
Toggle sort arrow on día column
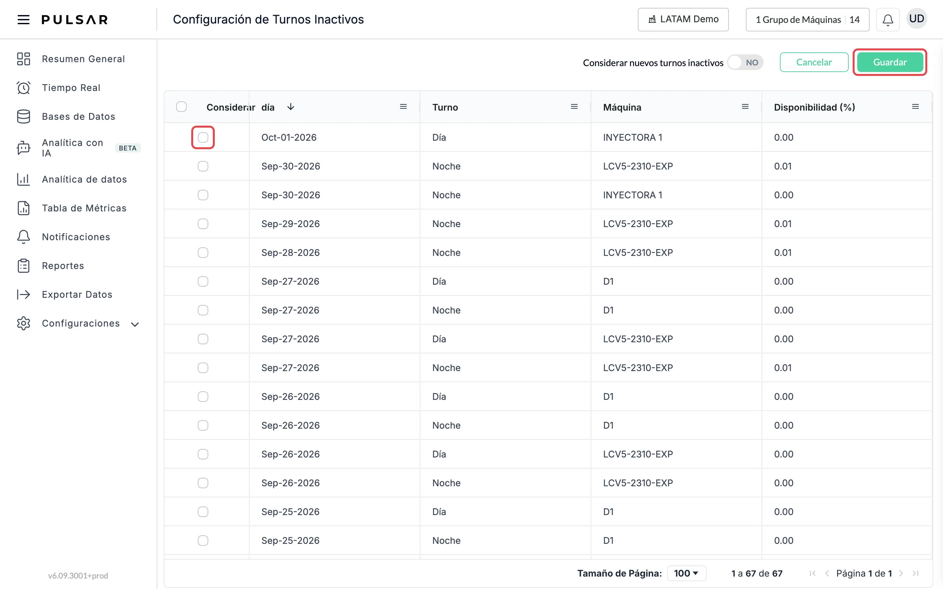291,107
